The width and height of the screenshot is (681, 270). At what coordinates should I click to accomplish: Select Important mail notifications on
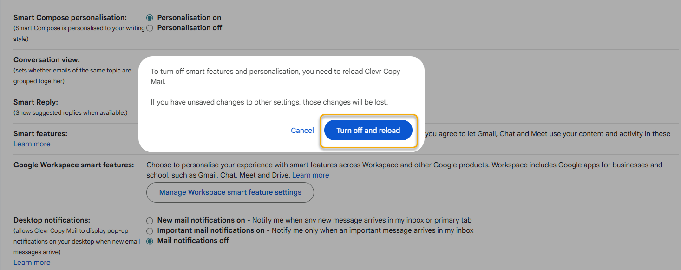coord(150,230)
